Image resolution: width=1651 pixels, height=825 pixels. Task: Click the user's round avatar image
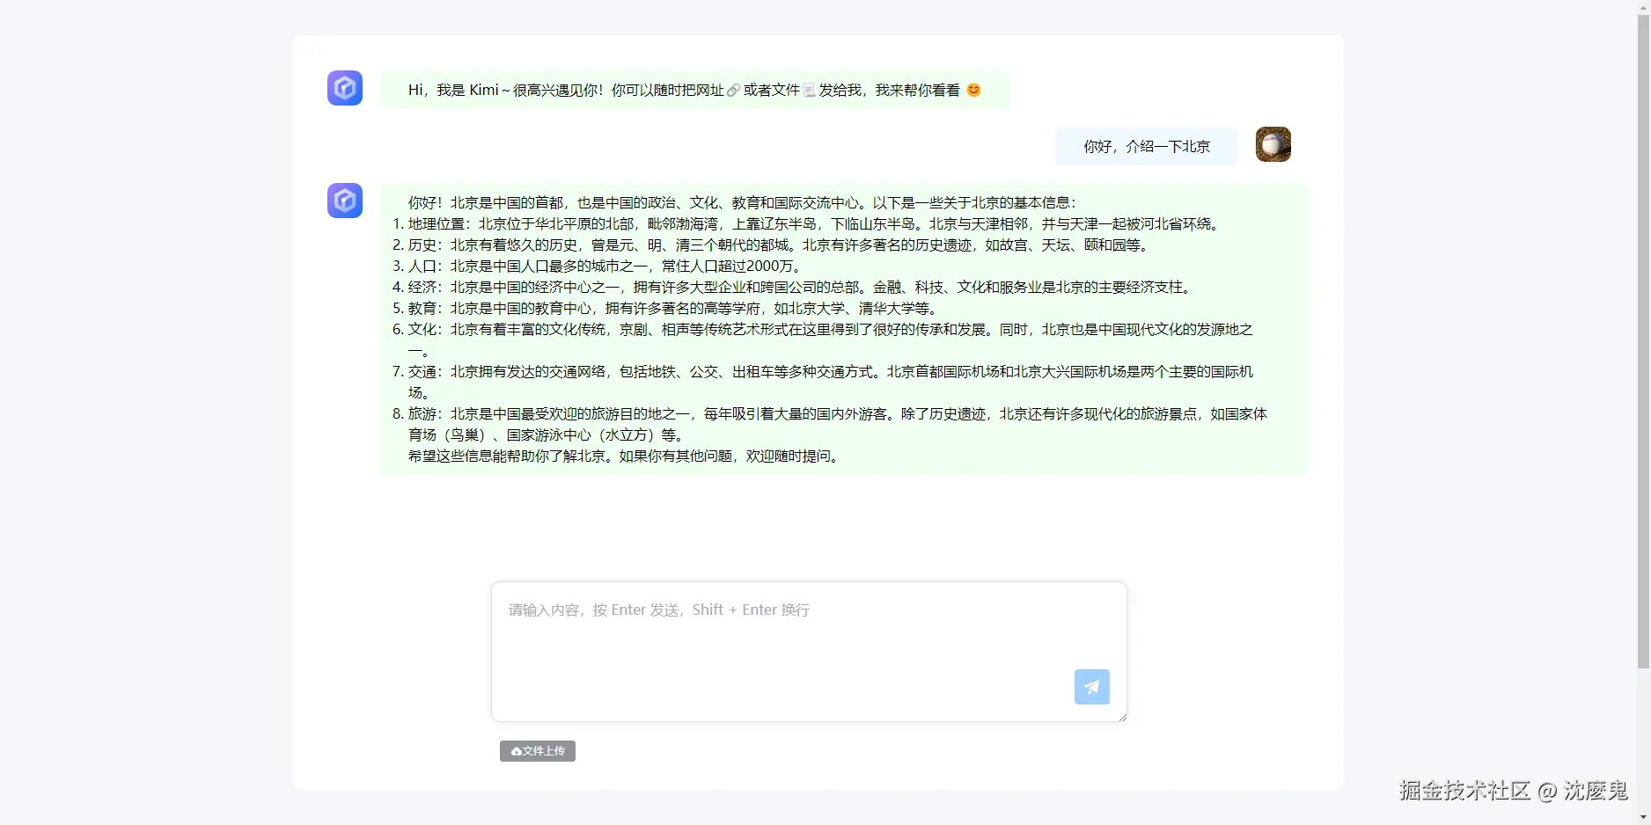(x=1273, y=143)
